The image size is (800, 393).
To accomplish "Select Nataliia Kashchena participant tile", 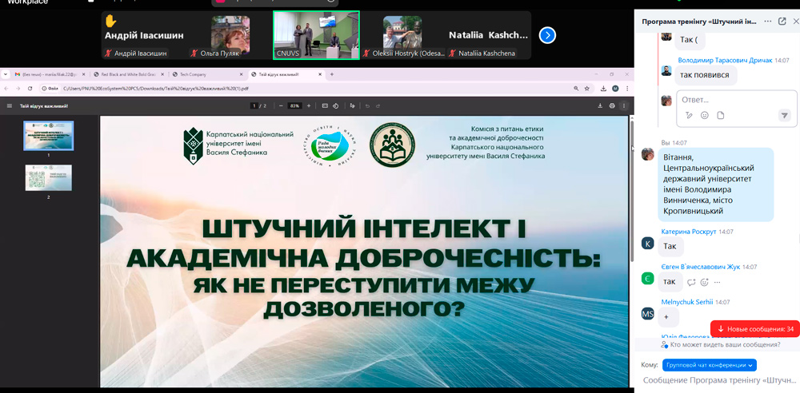I will click(488, 35).
